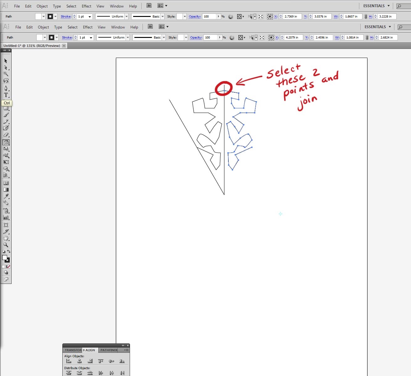The image size is (411, 376).
Task: Swap the fill and stroke colors
Action: (9, 252)
